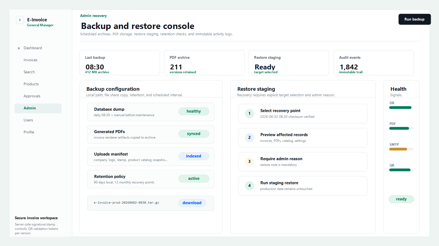Screen dimensions: 439x246
Task: Click the active badge on Retention policy
Action: (x=194, y=178)
